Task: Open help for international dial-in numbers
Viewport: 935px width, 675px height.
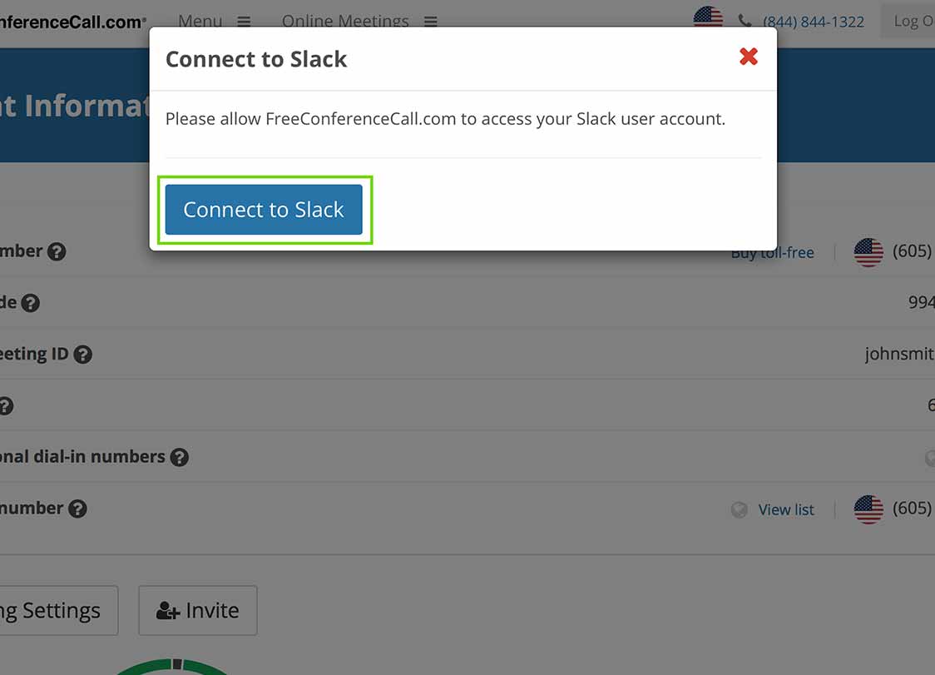Action: click(x=179, y=456)
